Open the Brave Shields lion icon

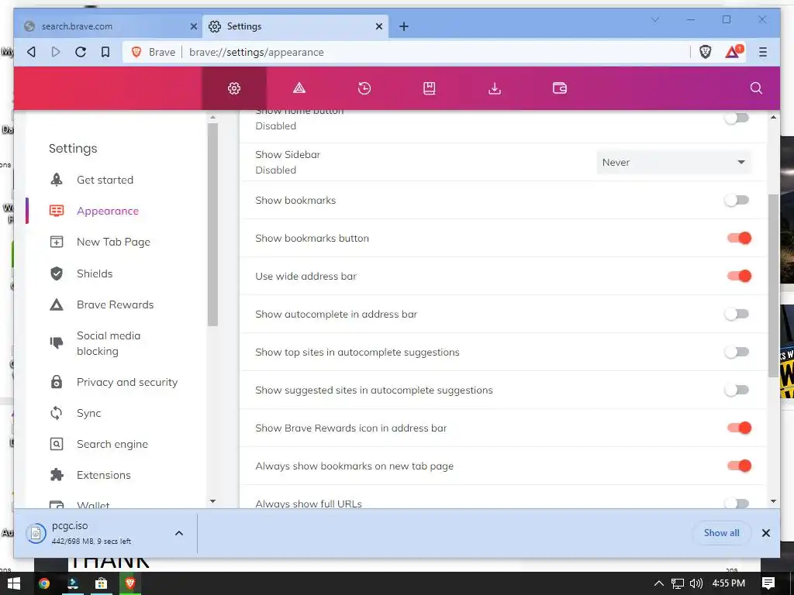[706, 52]
